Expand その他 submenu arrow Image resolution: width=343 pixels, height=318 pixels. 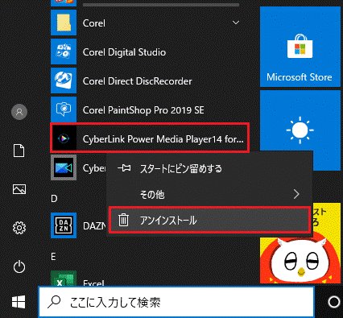click(296, 194)
